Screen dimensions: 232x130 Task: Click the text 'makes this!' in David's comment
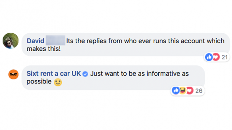[44, 49]
